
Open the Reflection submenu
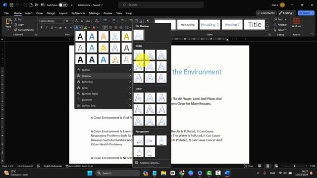[104, 82]
